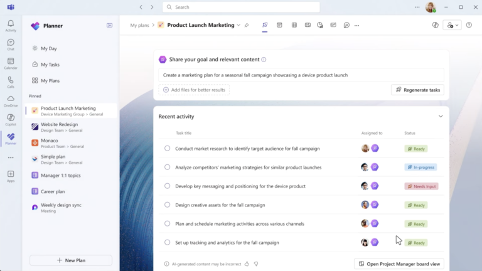
Task: Go back with the left arrow
Action: click(x=141, y=7)
